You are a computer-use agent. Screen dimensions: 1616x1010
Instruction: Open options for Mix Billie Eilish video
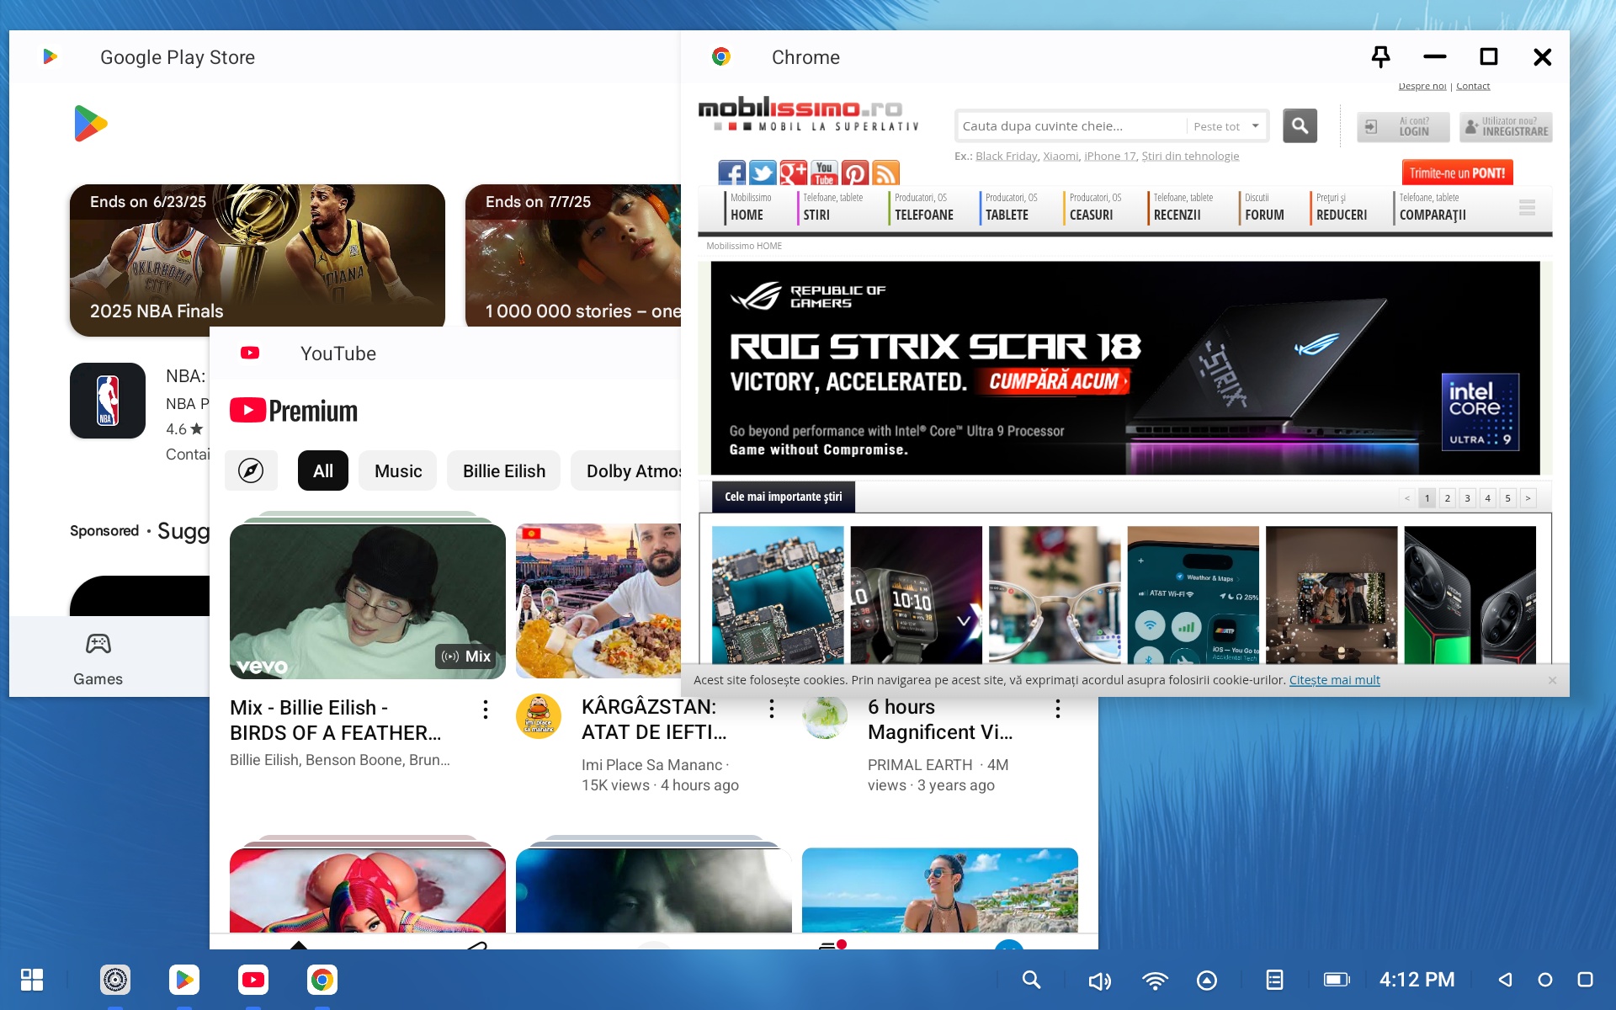[x=486, y=710]
